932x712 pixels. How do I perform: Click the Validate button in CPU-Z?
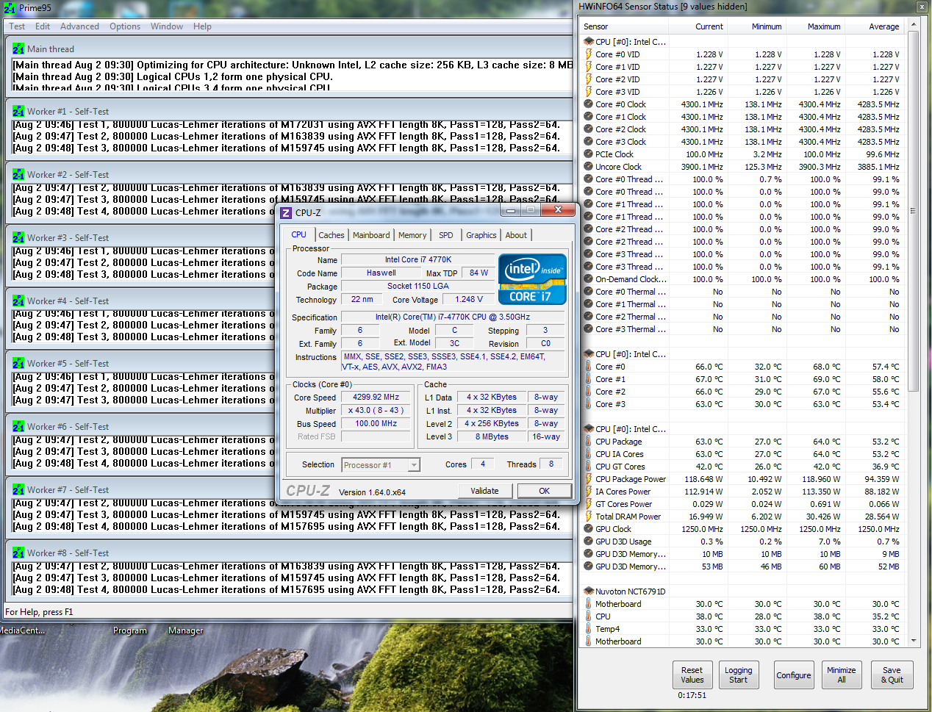[484, 491]
